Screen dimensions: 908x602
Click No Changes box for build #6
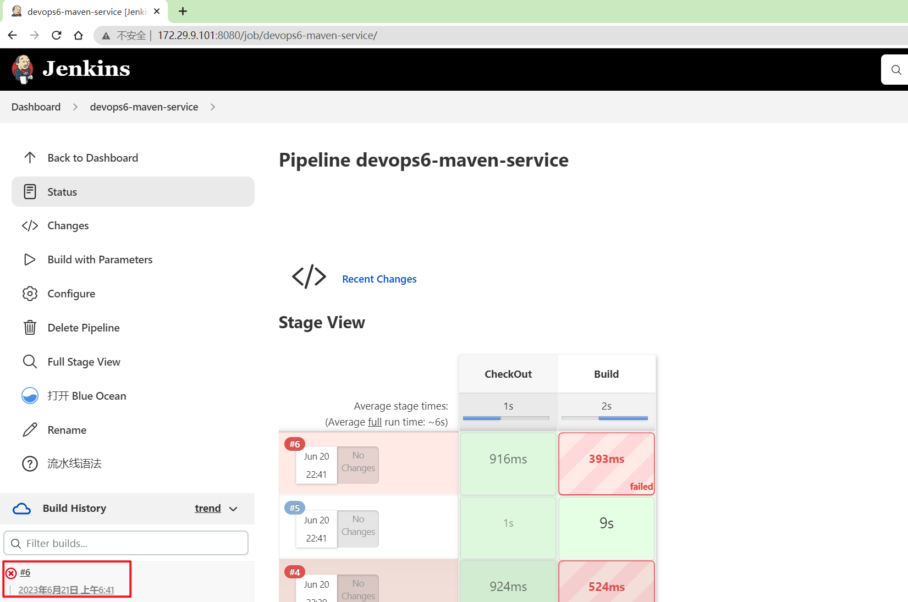(x=358, y=465)
